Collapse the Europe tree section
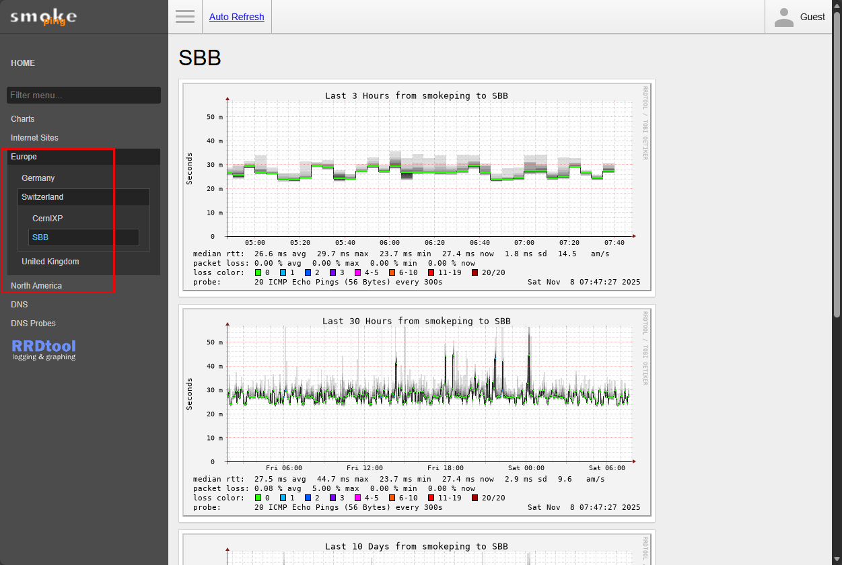This screenshot has height=565, width=842. (24, 157)
